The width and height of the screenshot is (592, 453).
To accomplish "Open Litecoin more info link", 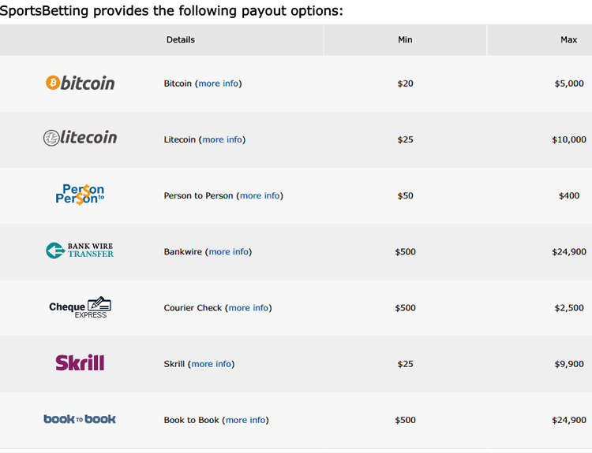I will 222,139.
